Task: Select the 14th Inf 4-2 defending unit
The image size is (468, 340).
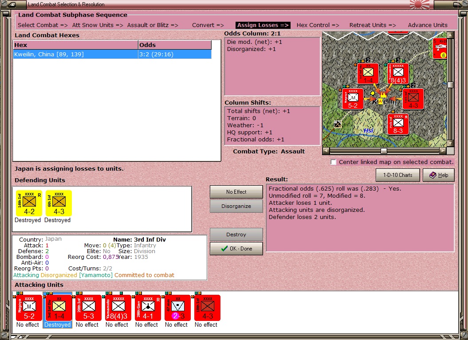Action: click(29, 203)
